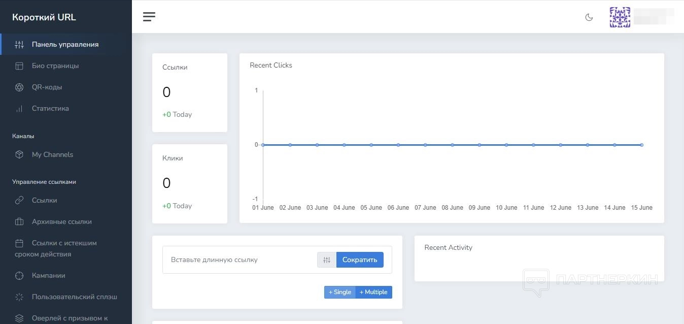Toggle dark mode with moon icon
The image size is (684, 324).
point(589,17)
